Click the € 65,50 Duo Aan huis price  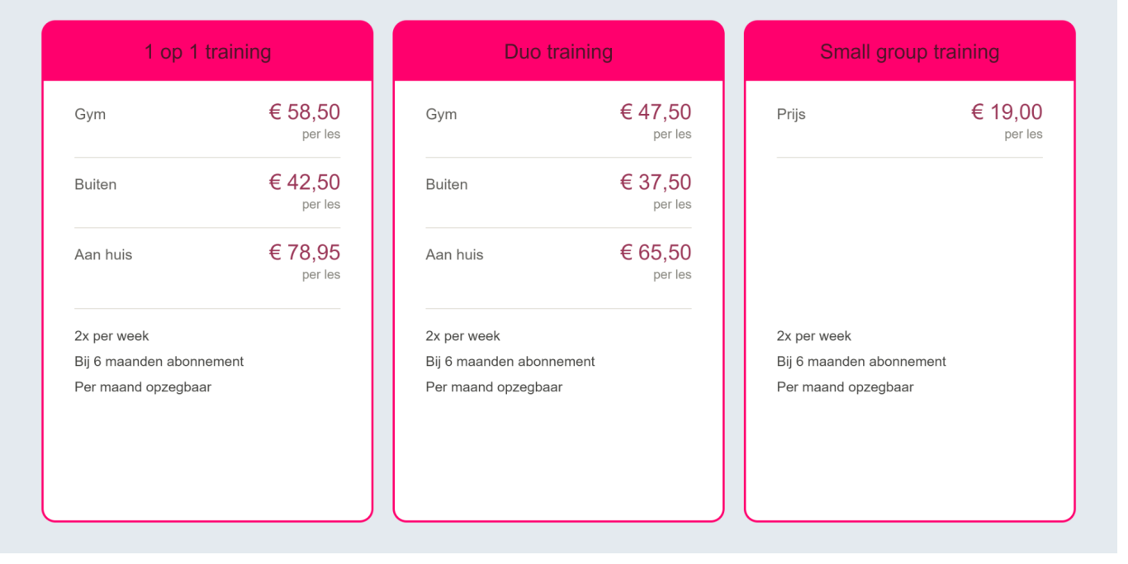[656, 253]
